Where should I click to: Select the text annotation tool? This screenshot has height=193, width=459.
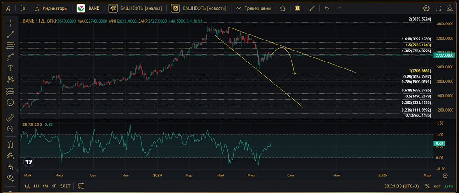(10, 68)
